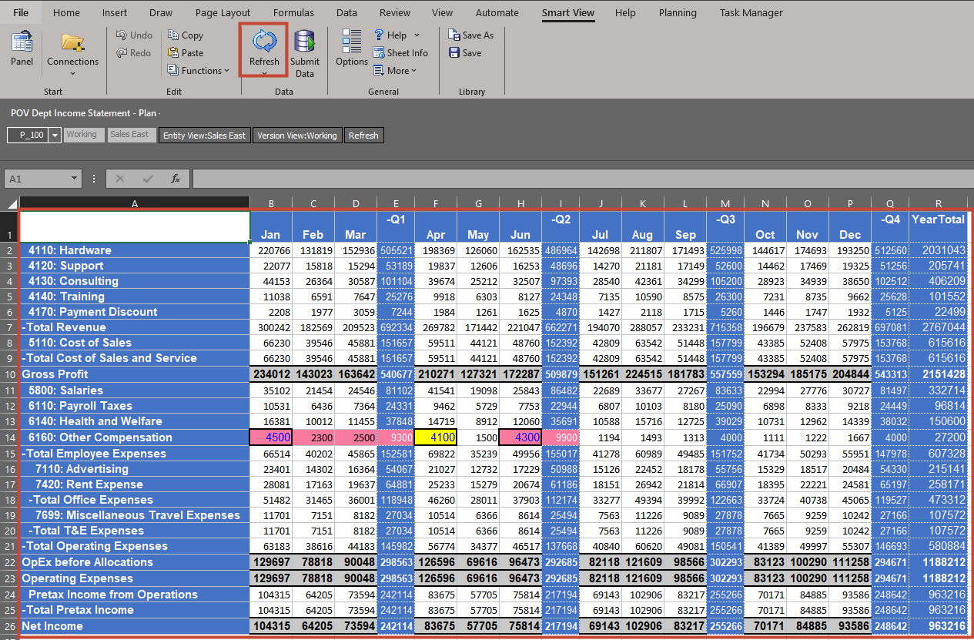Open the P_100 POV dropdown
This screenshot has width=974, height=640.
pyautogui.click(x=55, y=136)
